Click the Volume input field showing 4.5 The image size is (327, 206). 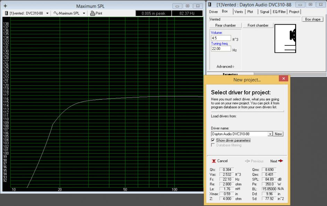click(221, 38)
